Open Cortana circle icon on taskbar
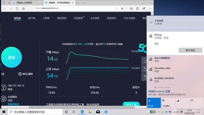This screenshot has width=204, height=115. [x=66, y=112]
